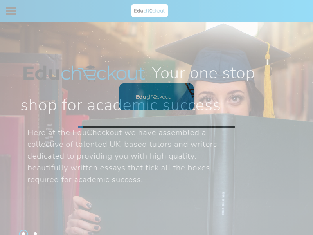Click the 'Your one stop' headline text
Image resolution: width=313 pixels, height=235 pixels.
point(203,73)
